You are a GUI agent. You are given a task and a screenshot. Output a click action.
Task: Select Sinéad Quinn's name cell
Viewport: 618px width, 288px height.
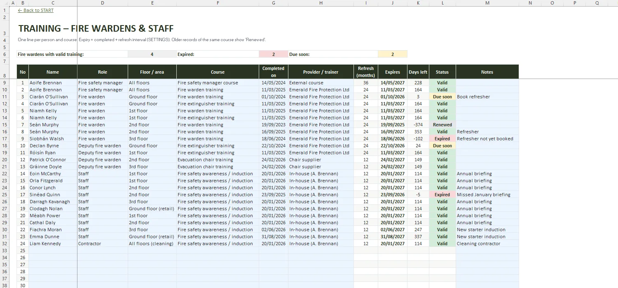53,195
